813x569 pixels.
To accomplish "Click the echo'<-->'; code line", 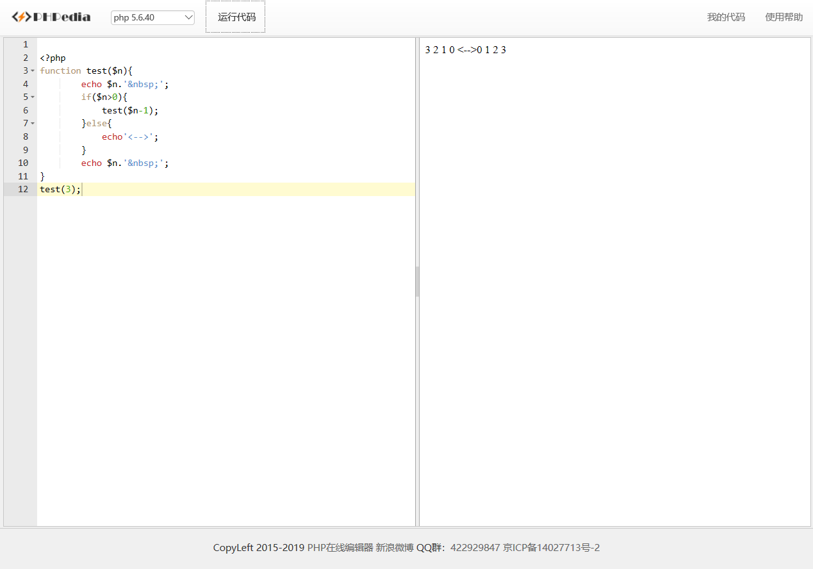I will (x=130, y=136).
